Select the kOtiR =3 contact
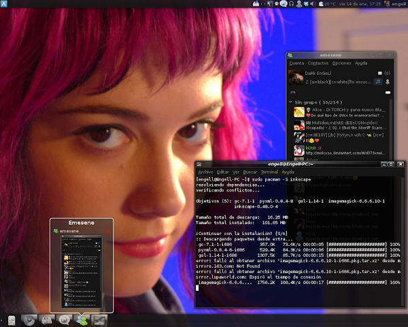The image size is (408, 327). [340, 151]
